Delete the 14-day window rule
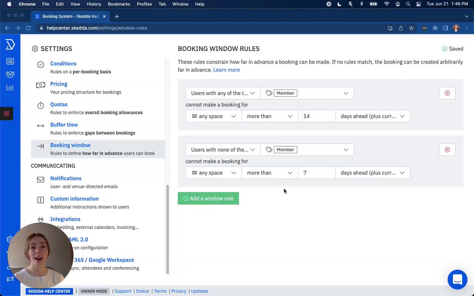The width and height of the screenshot is (474, 296). pyautogui.click(x=447, y=93)
